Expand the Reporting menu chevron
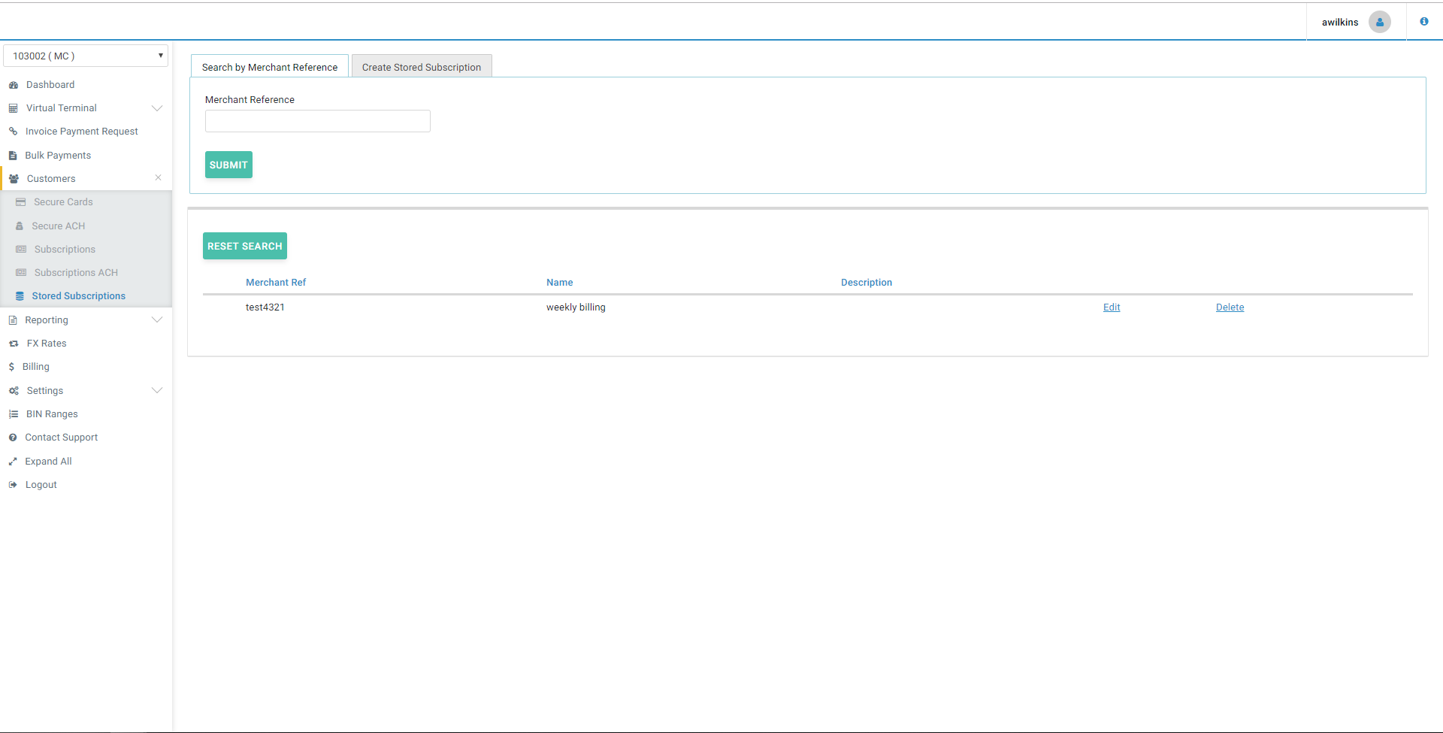Image resolution: width=1443 pixels, height=733 pixels. click(x=157, y=320)
